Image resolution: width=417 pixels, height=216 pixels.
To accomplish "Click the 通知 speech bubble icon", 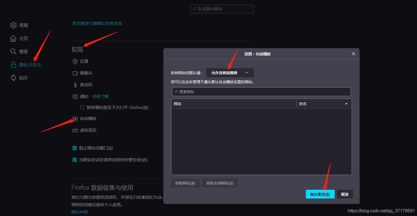I will 75,97.
